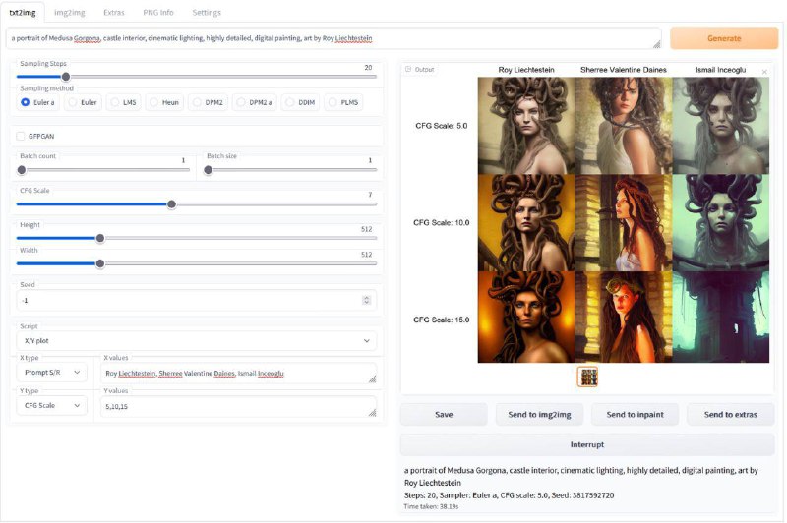787x523 pixels.
Task: Open the PNG Info tab
Action: tap(158, 13)
